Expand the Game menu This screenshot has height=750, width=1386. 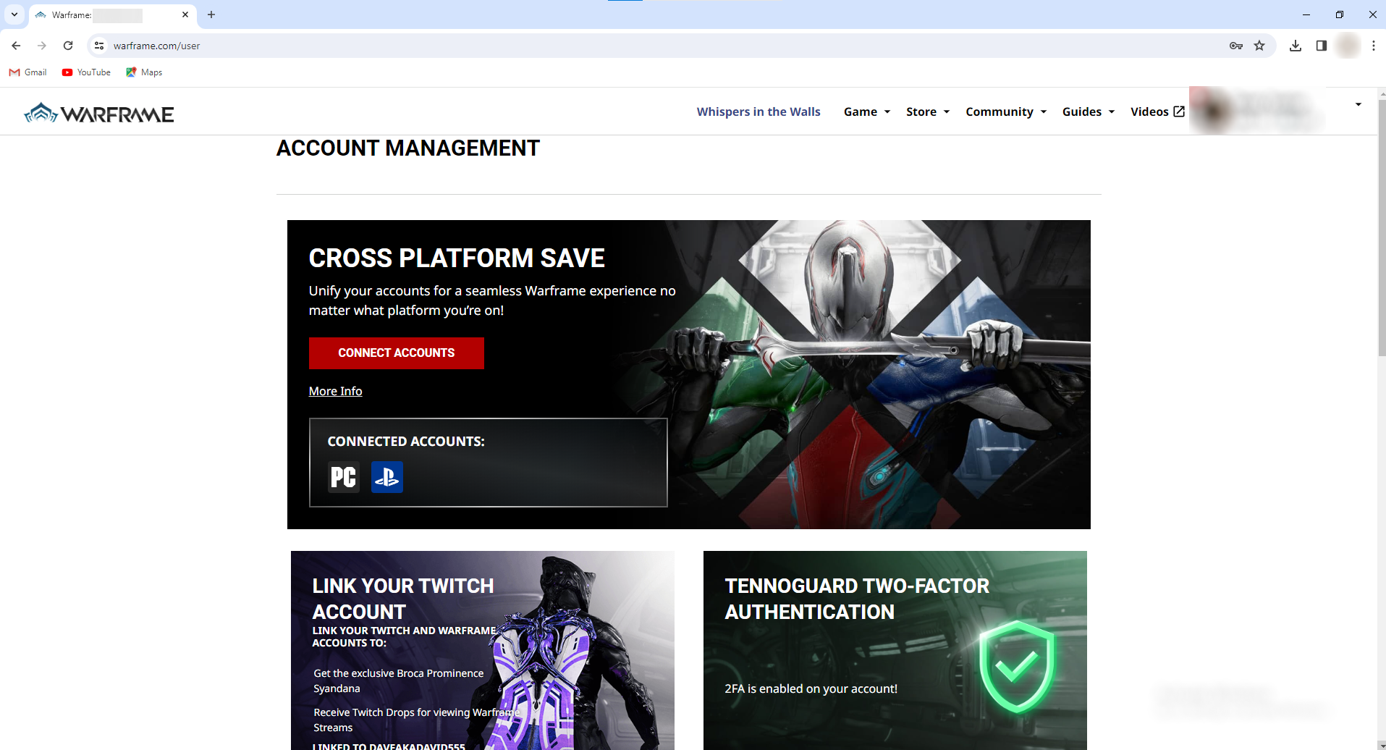coord(867,111)
